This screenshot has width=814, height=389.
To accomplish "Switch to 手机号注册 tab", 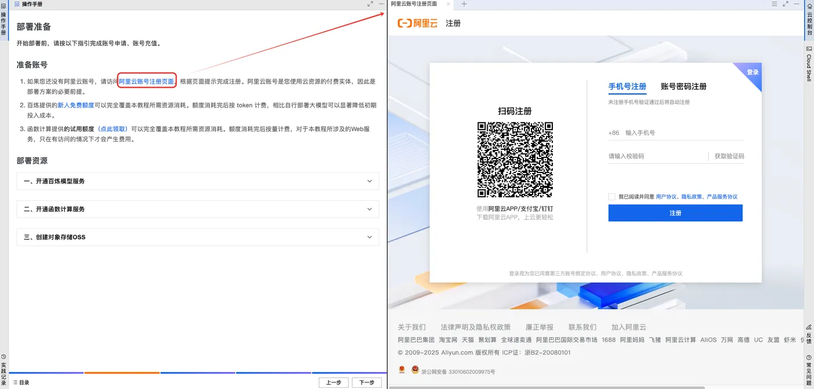I will point(627,87).
